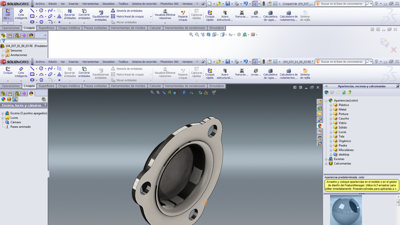Open the Herramientas menu in the lower window
400x225 pixels.
[x=90, y=61]
